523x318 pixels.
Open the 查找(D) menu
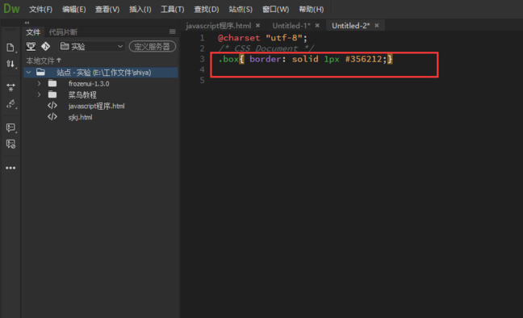207,10
